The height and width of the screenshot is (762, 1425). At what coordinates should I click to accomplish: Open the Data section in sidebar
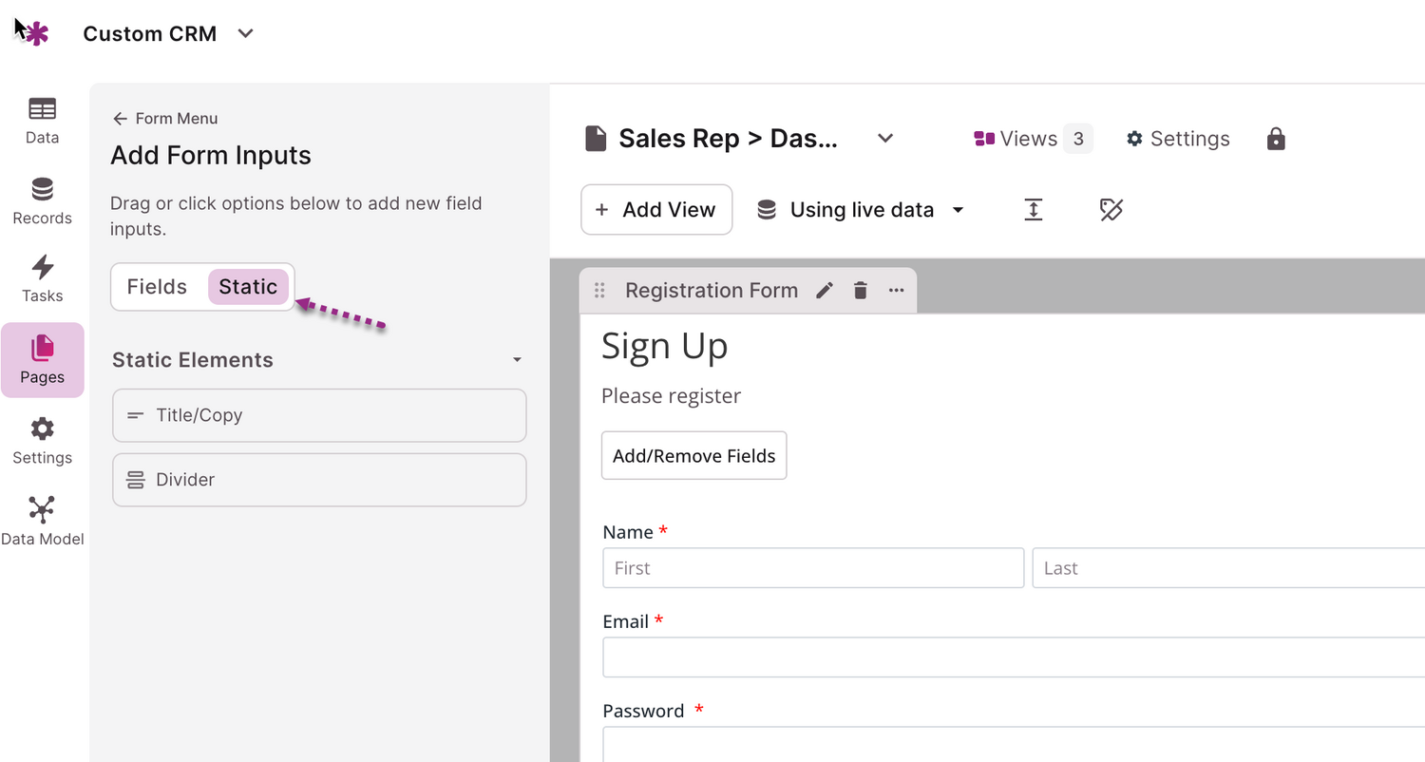tap(42, 121)
